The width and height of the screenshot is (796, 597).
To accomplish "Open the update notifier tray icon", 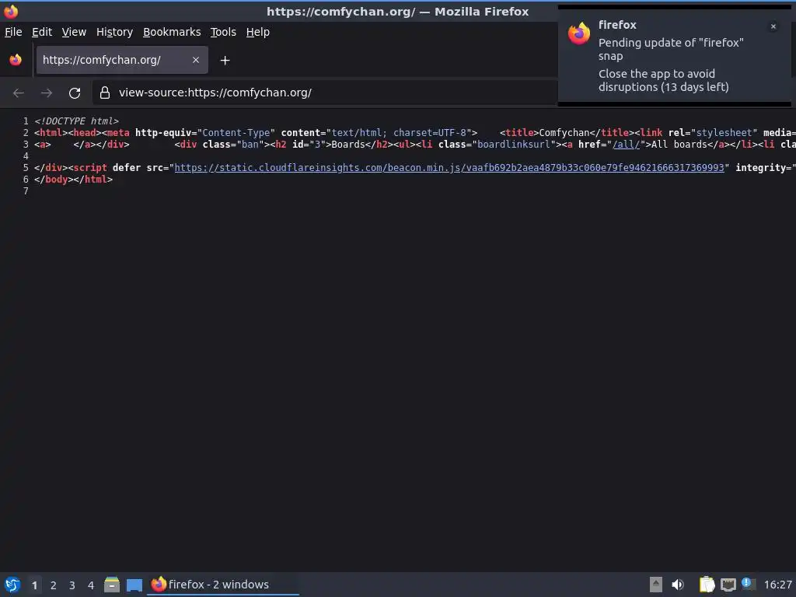I will click(x=749, y=584).
